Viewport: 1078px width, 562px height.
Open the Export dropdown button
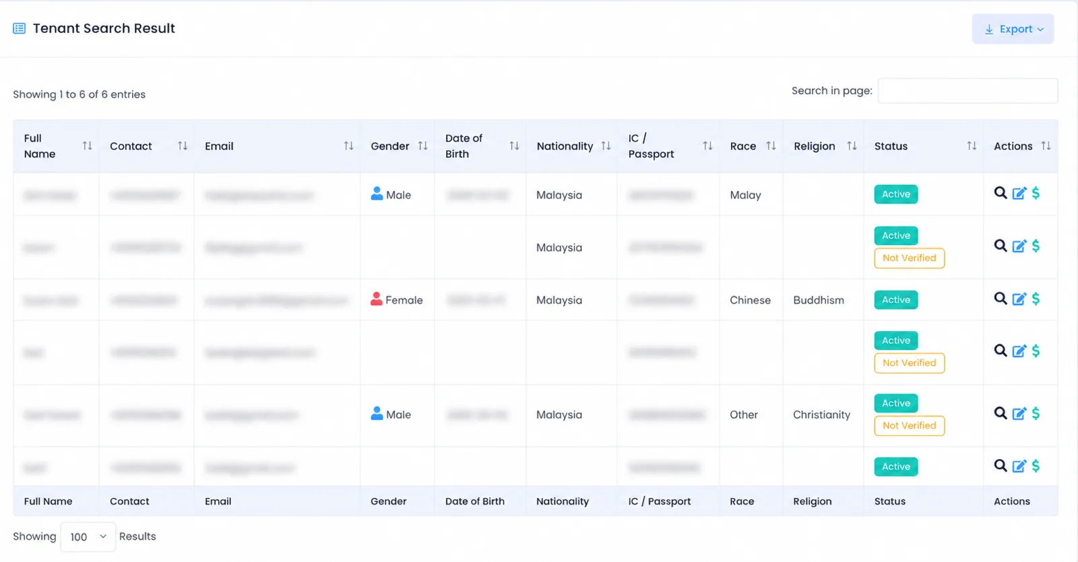1013,29
